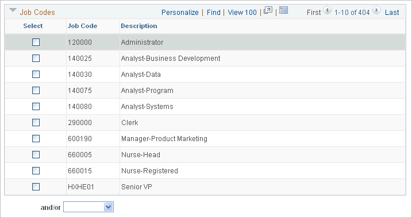Jump to Last page link
The height and width of the screenshot is (218, 412).
[392, 12]
